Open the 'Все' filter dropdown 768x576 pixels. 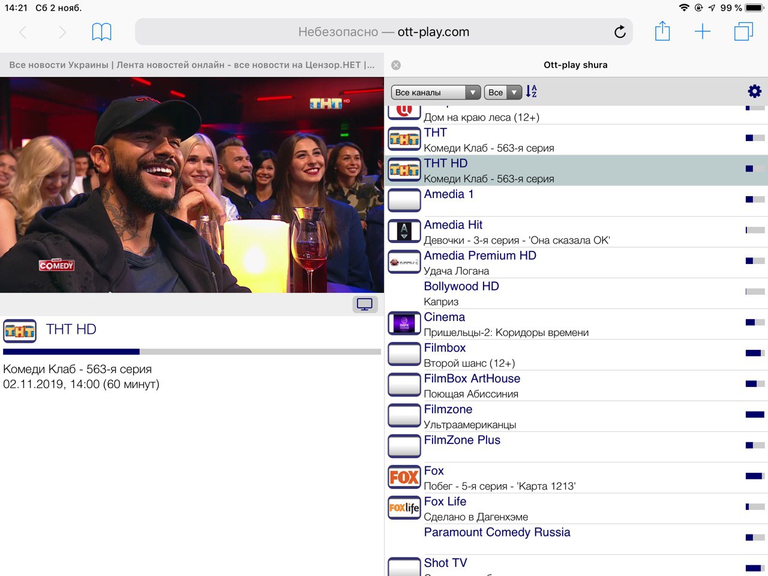coord(503,92)
